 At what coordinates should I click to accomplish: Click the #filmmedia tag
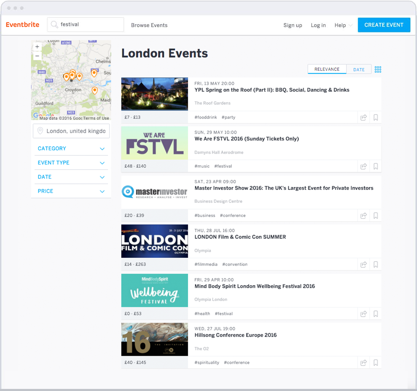[206, 265]
